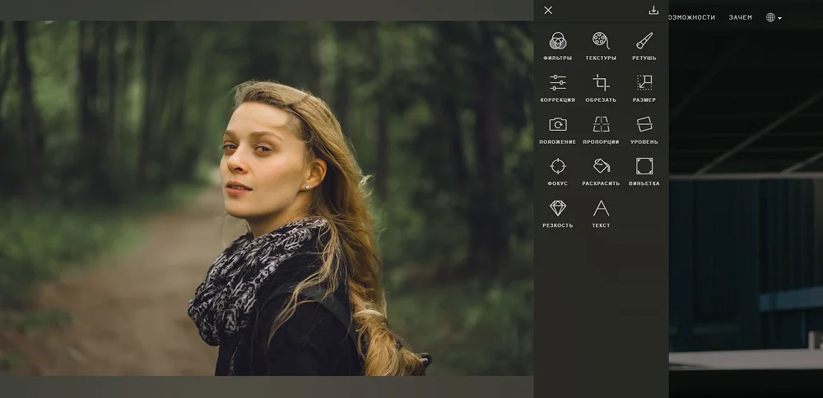Open the Коррекция adjustment sliders tool

coord(557,88)
